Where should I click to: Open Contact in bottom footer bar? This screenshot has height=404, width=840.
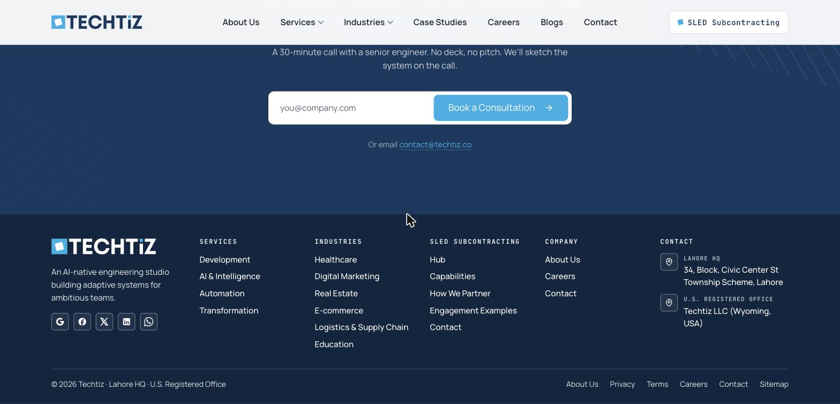point(733,384)
